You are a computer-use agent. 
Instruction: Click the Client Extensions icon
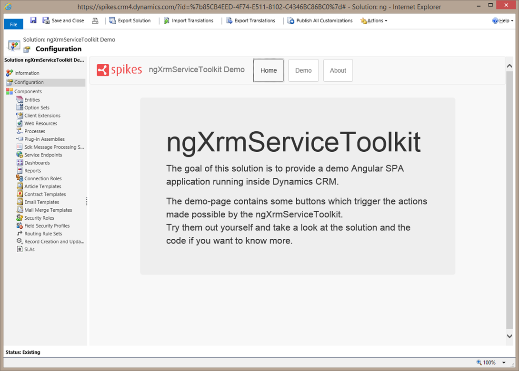pos(20,115)
